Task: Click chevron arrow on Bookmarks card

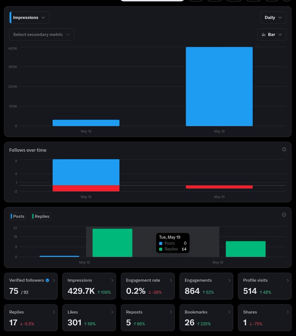Action: click(x=229, y=312)
